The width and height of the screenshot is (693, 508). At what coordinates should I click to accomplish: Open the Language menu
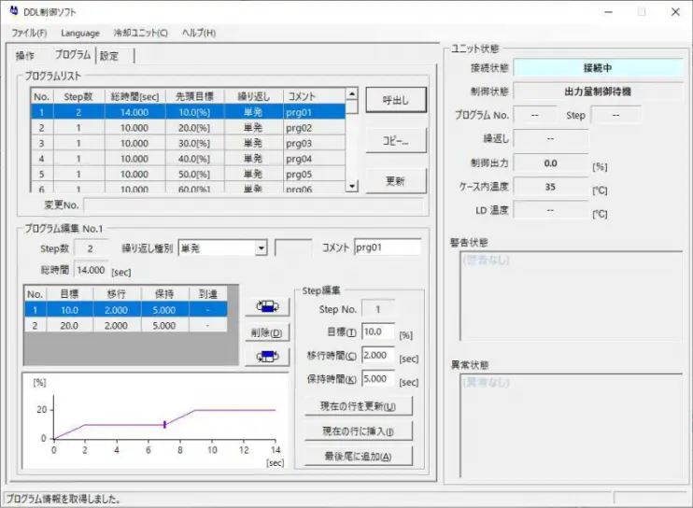[x=80, y=33]
